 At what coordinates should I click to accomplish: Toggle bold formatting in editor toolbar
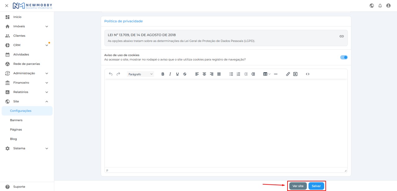point(163,74)
